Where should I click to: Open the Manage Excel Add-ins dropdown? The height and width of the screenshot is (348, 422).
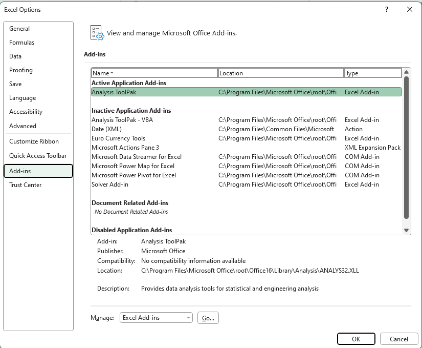pyautogui.click(x=156, y=317)
